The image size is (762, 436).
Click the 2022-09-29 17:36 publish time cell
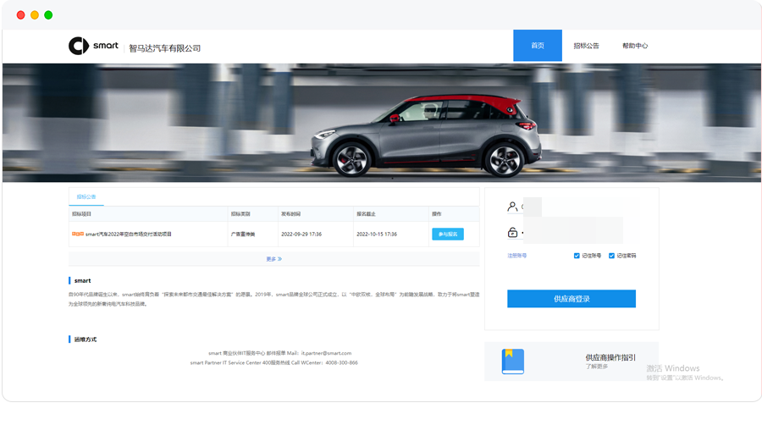(301, 235)
